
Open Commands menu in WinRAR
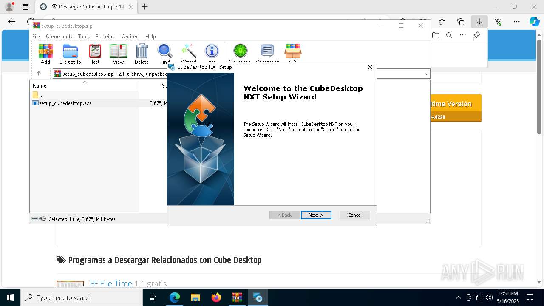point(59,37)
